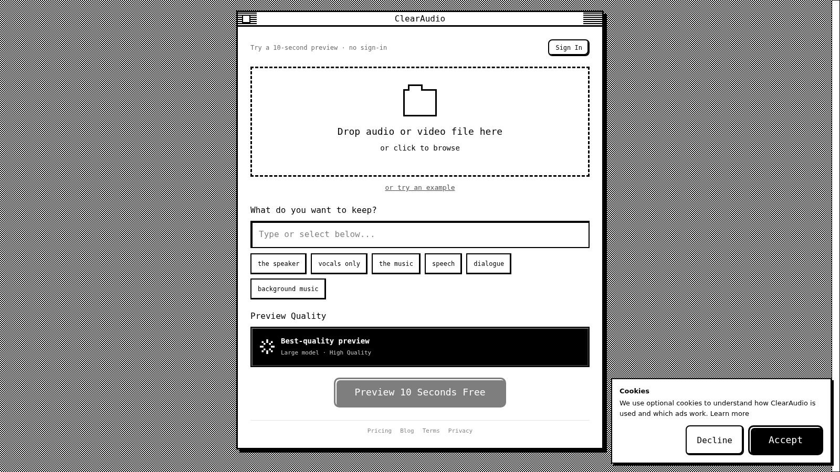This screenshot has width=840, height=472.
Task: Click the striped zoom box in title bar
Action: 593,19
